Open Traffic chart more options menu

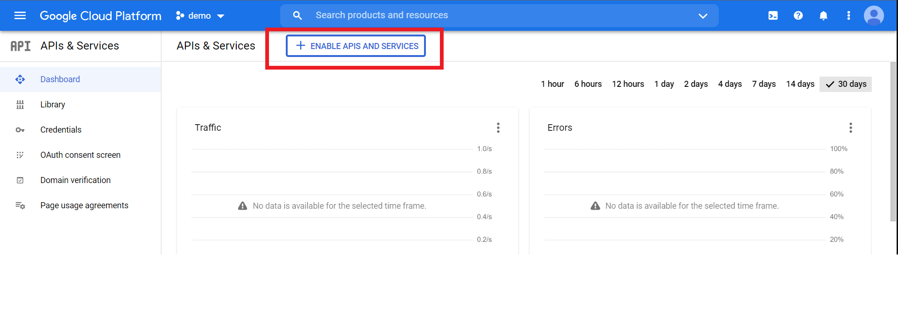coord(498,128)
